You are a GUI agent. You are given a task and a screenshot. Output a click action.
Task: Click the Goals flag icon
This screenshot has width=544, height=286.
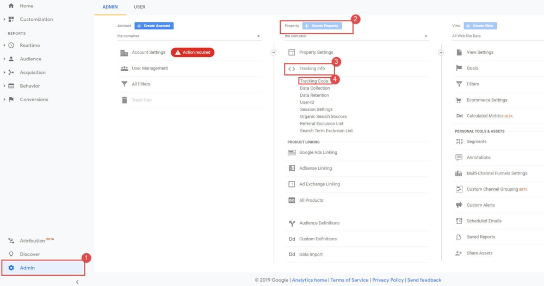click(x=459, y=69)
